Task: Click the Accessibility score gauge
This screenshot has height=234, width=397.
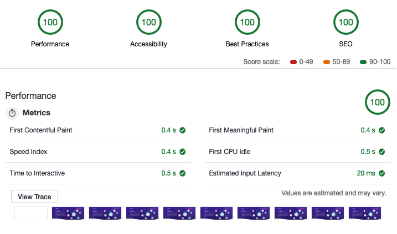Action: click(x=148, y=23)
